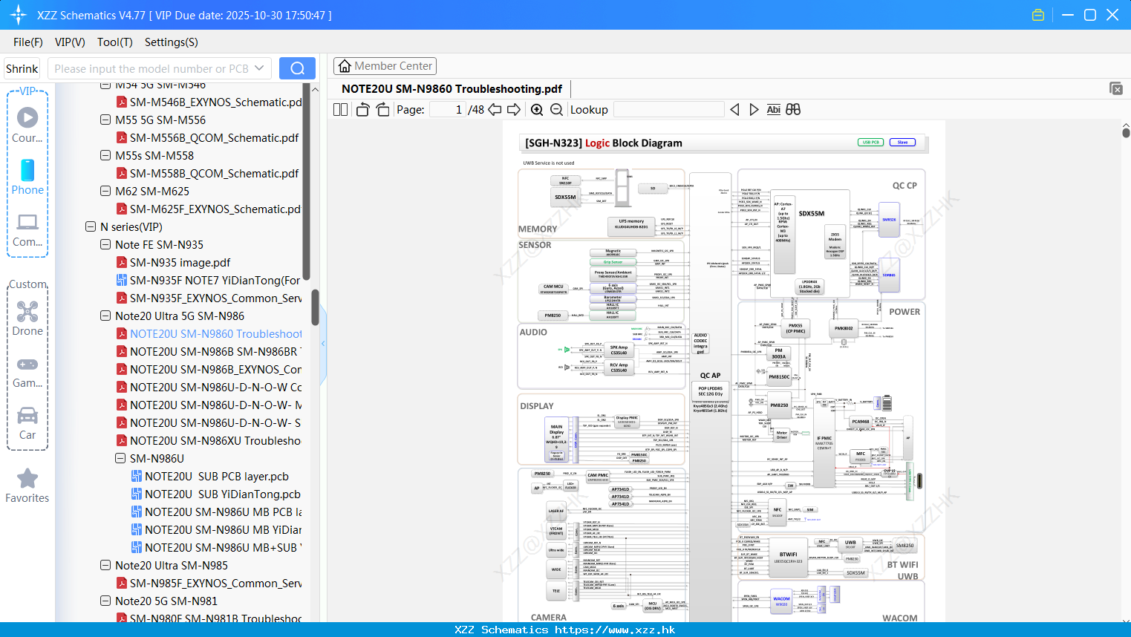The width and height of the screenshot is (1131, 637).
Task: Go to previous page with left arrow
Action: (495, 109)
